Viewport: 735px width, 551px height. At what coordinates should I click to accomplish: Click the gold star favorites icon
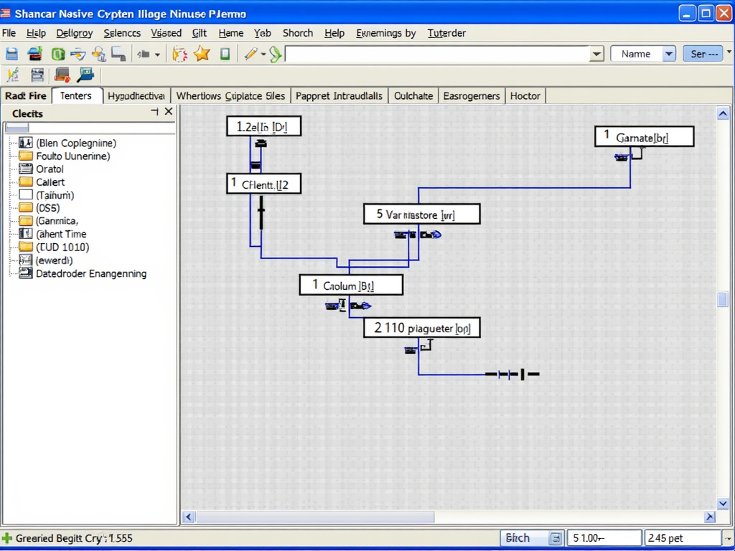click(x=202, y=53)
